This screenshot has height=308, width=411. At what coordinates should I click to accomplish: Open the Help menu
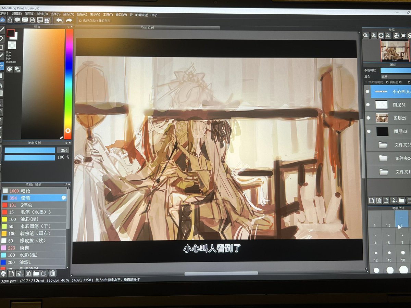click(154, 15)
